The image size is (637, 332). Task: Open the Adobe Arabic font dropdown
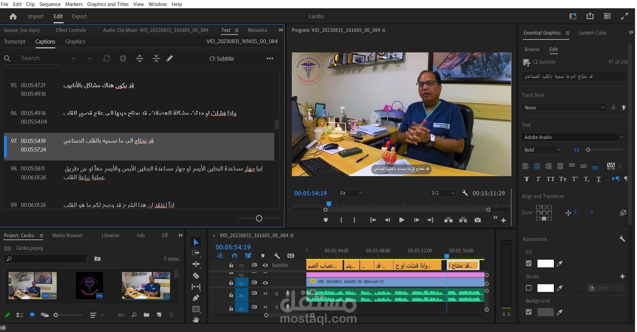pos(573,137)
